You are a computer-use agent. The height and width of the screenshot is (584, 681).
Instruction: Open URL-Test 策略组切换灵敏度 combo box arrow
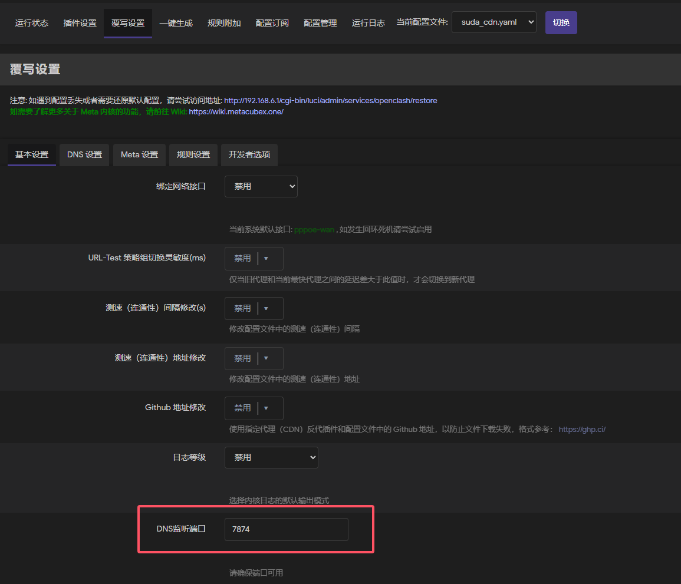266,258
